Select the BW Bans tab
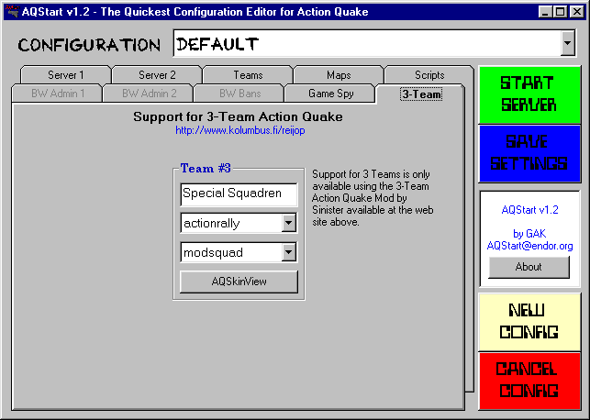The image size is (590, 420). click(x=239, y=94)
